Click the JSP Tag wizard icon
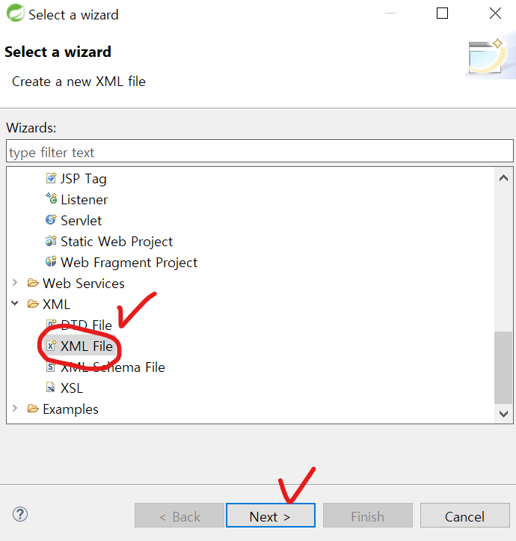 51,178
